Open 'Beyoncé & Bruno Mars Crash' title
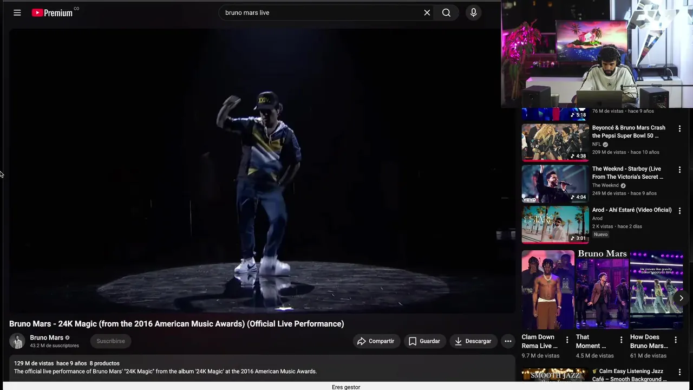The height and width of the screenshot is (390, 693). (x=629, y=132)
